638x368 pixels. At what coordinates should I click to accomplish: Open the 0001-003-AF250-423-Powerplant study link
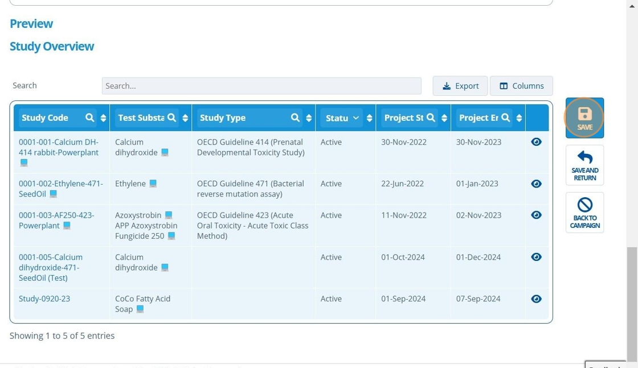tap(56, 220)
